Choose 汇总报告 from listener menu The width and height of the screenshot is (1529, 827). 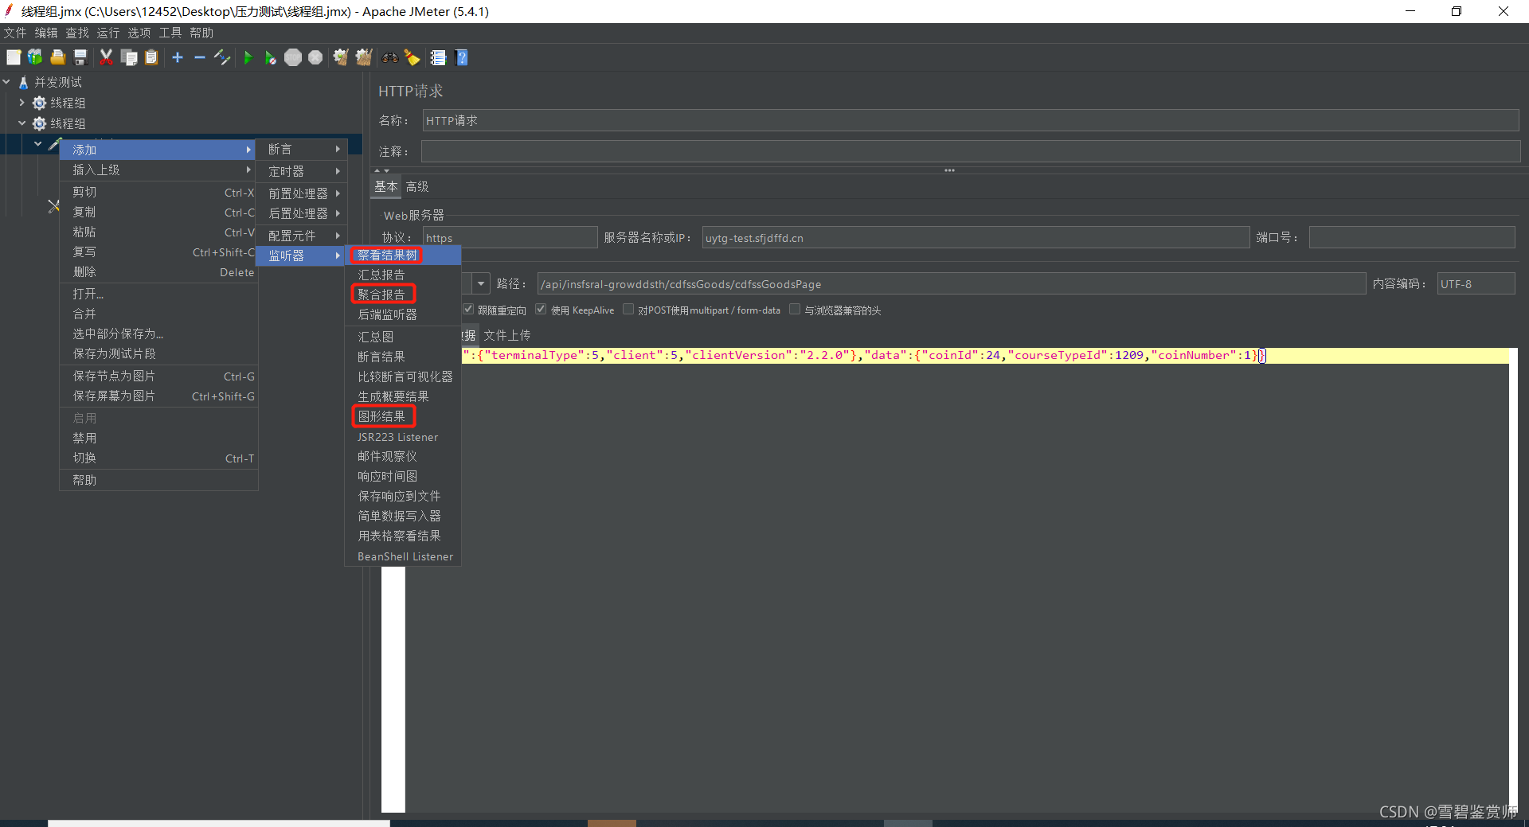(x=403, y=275)
